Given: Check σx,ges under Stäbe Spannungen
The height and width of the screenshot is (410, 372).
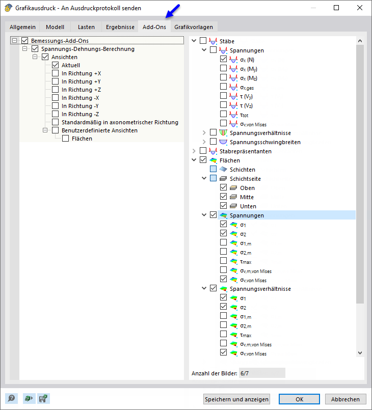Looking at the screenshot, I should click(x=223, y=87).
